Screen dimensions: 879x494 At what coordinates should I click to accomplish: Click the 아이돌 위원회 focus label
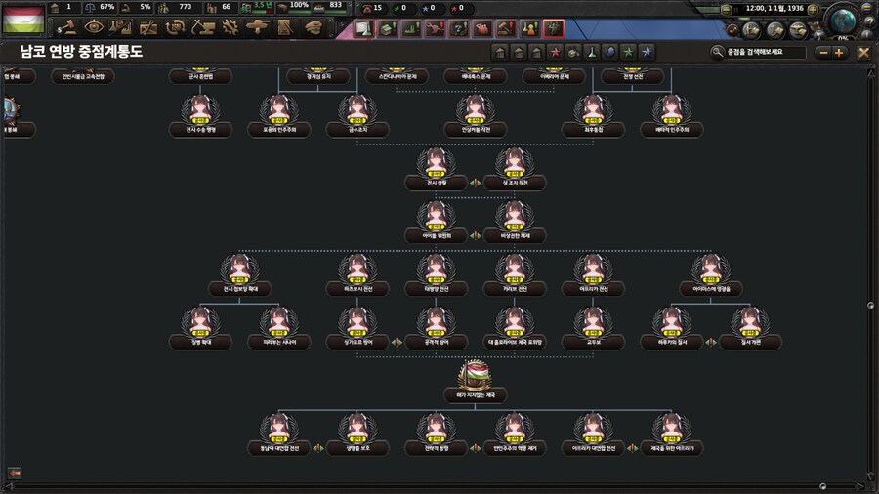(436, 236)
